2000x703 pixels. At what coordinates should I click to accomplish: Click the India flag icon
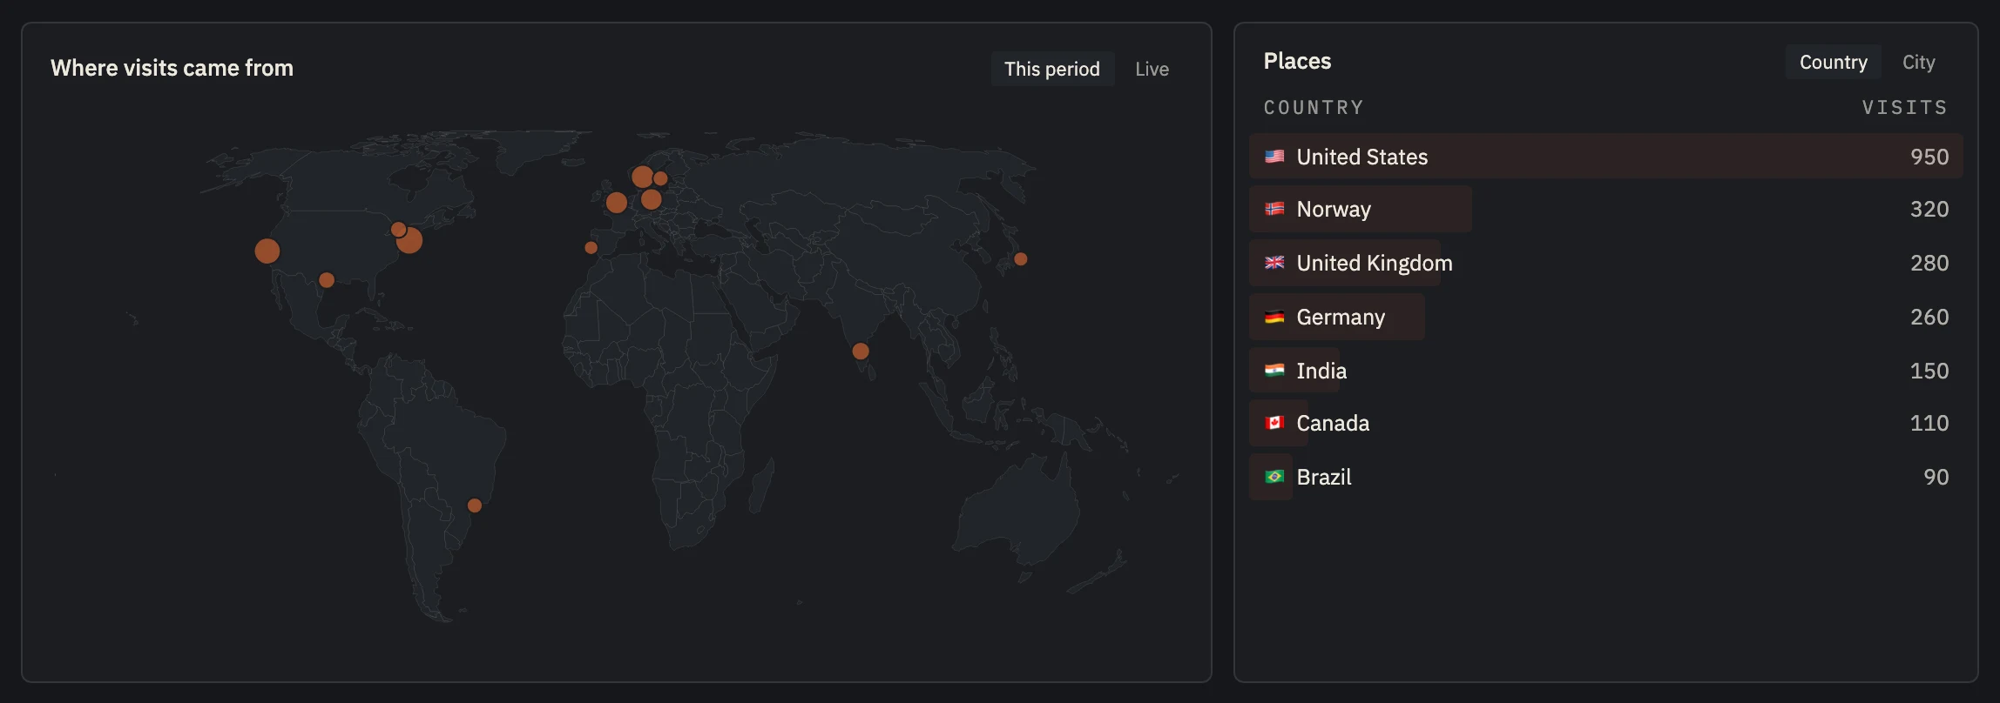click(1274, 371)
